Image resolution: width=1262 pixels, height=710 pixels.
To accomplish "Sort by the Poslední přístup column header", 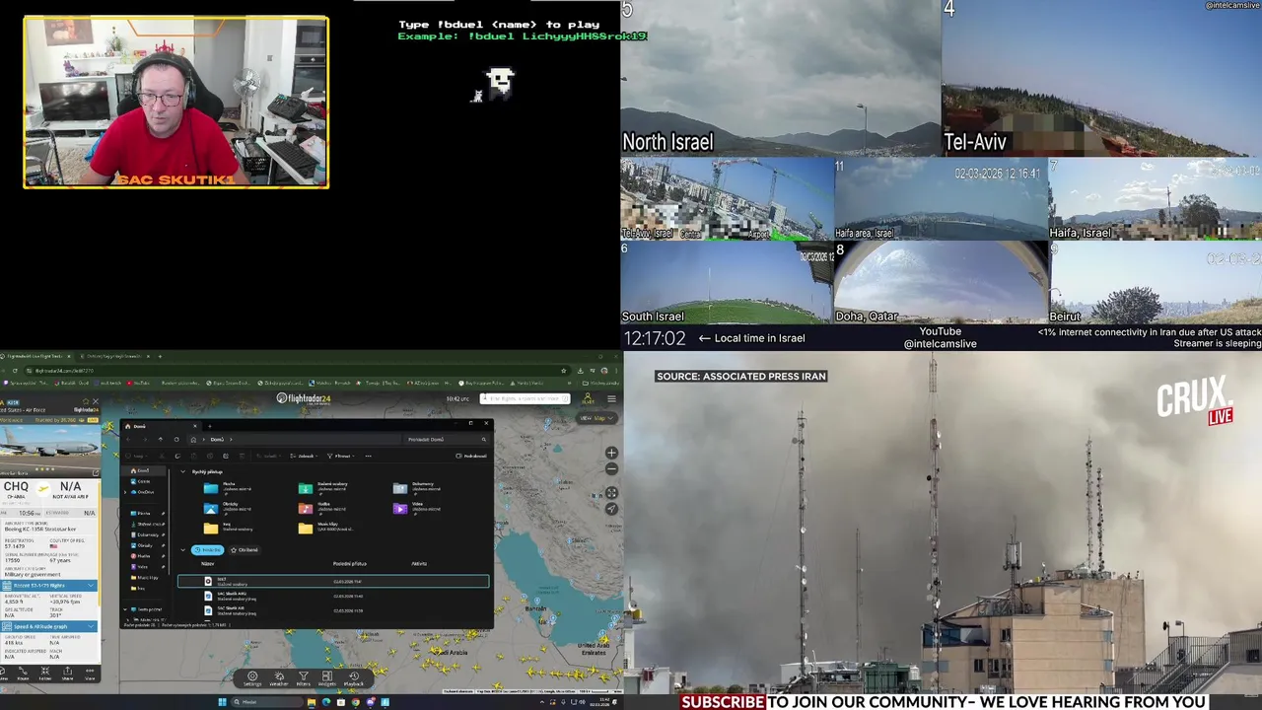I will pos(350,563).
